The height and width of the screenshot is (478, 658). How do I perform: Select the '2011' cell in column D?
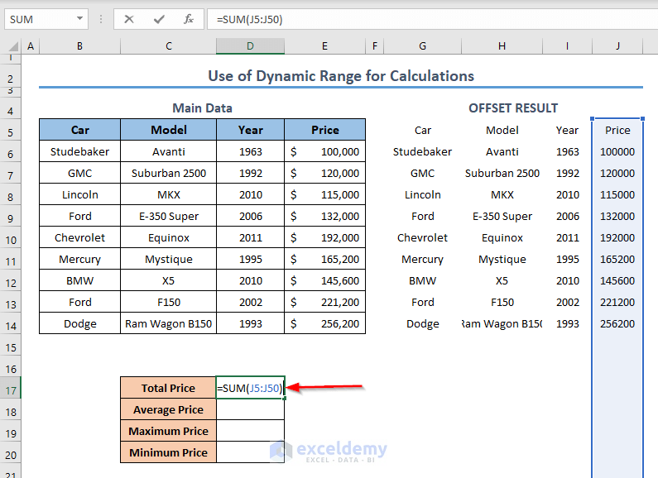coord(251,237)
